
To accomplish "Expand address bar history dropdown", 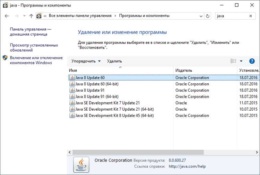I will 201,16.
